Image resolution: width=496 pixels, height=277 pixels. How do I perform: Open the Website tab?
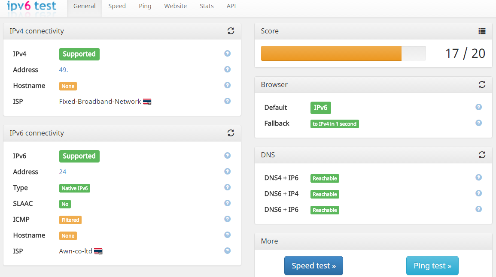(175, 6)
